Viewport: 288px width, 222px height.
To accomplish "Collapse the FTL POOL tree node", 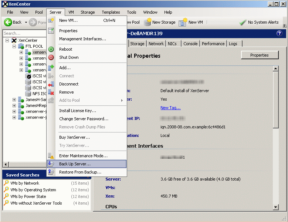I will 14,46.
